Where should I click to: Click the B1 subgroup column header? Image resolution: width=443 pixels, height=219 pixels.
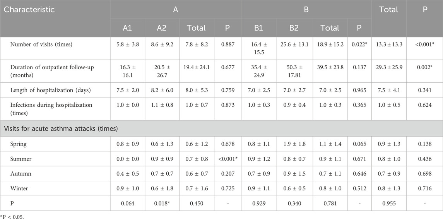(258, 28)
